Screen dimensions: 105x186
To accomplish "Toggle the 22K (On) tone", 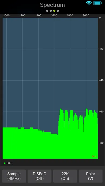I will pos(65,176).
